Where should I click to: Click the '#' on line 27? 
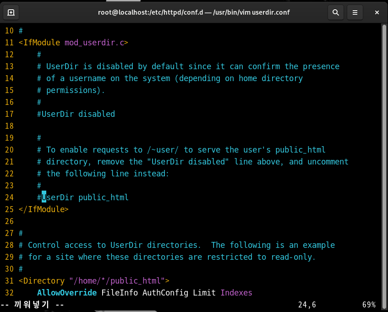pyautogui.click(x=21, y=233)
